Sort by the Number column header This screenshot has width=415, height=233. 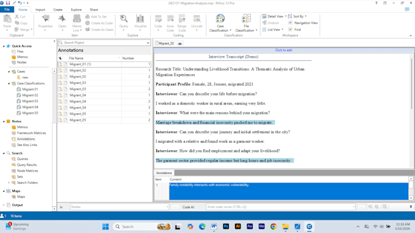pos(136,58)
